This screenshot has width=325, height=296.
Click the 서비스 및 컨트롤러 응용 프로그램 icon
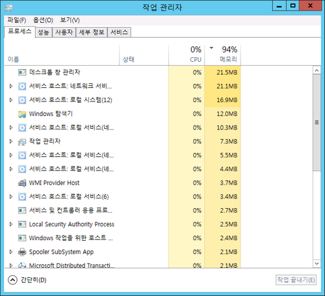[22, 210]
